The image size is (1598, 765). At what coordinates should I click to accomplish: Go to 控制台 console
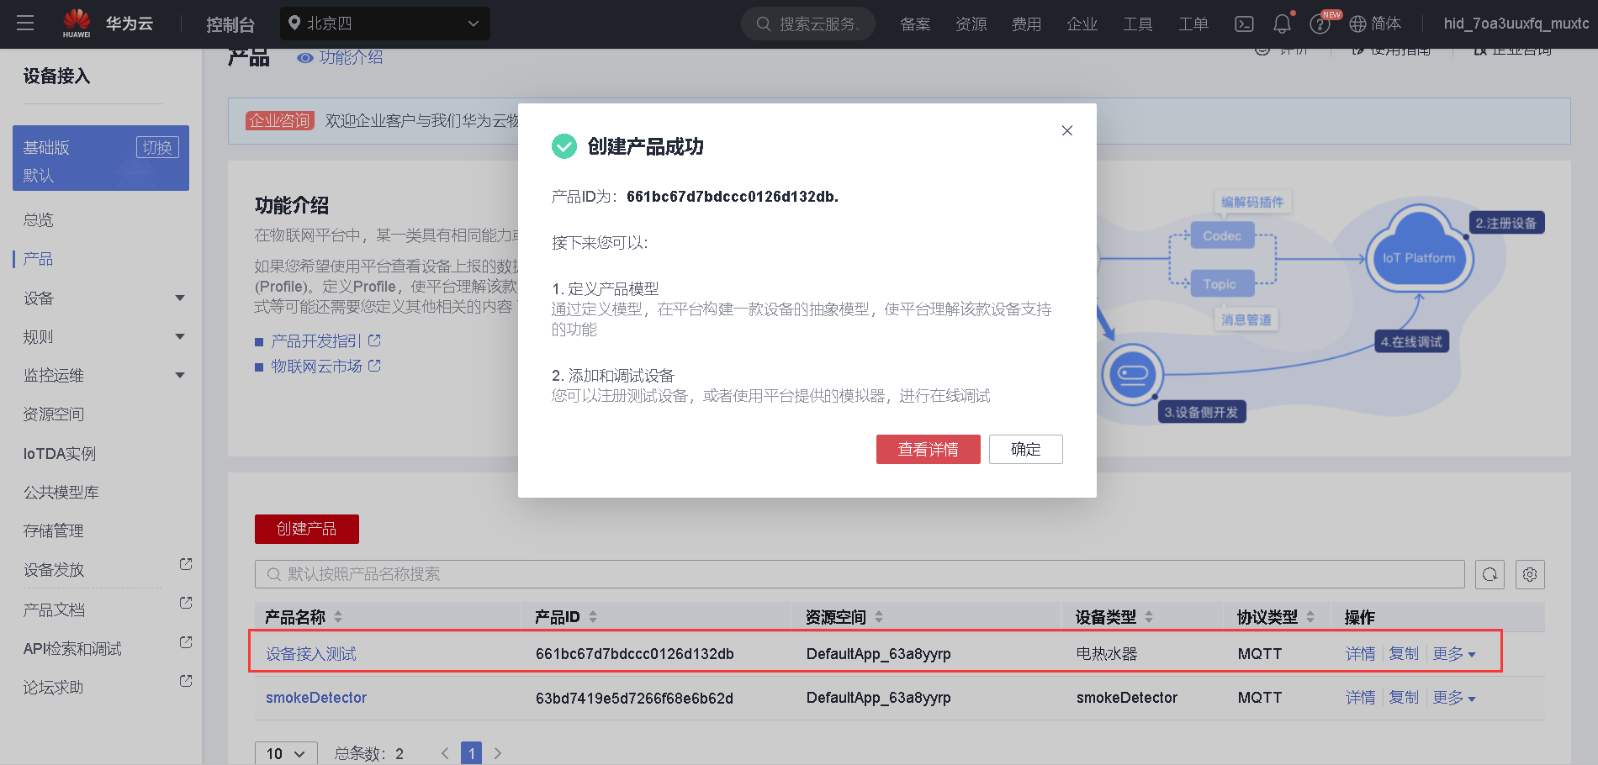[x=230, y=24]
